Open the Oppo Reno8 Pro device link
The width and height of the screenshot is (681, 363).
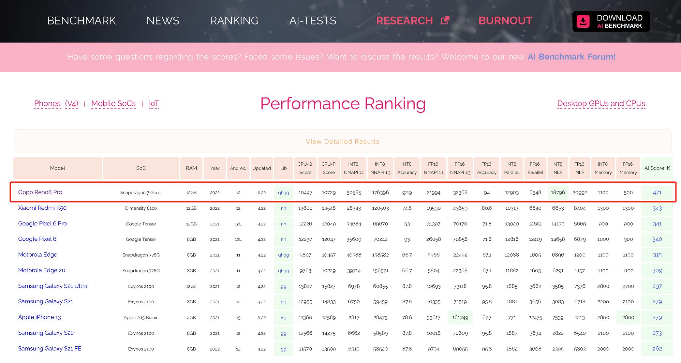click(x=40, y=192)
